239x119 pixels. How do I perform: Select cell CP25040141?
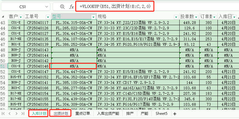tap(38, 82)
